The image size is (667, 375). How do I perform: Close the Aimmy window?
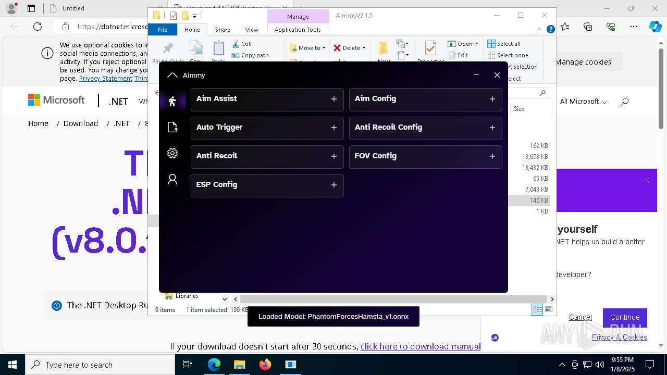pos(497,75)
